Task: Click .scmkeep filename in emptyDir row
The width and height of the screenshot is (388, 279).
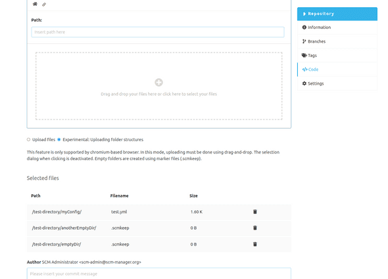Action: tap(120, 244)
